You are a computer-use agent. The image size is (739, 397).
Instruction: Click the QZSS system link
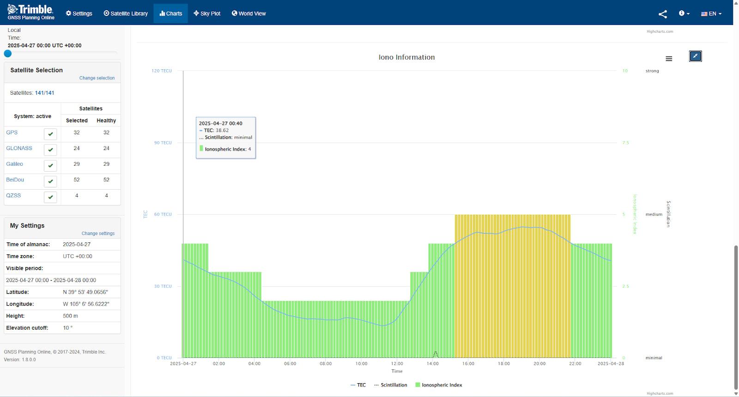click(13, 195)
